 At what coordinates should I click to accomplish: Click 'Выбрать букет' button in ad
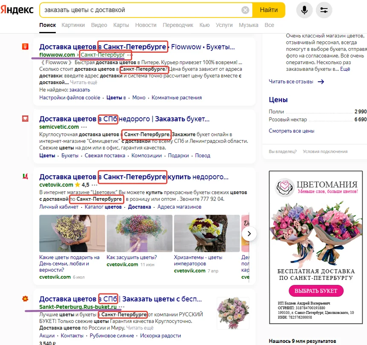pos(316,291)
